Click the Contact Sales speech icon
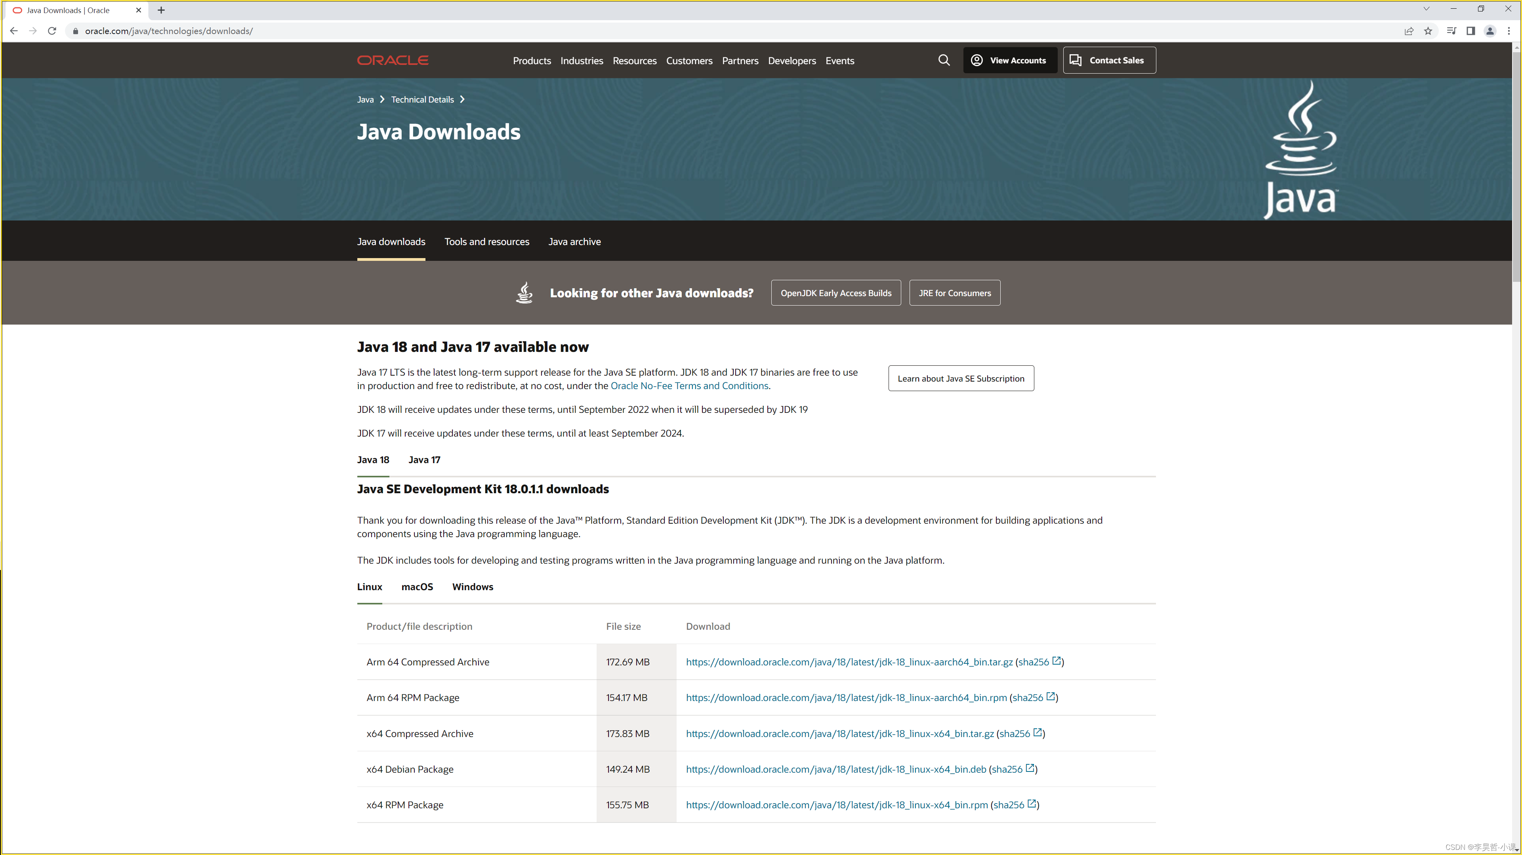 click(1075, 60)
